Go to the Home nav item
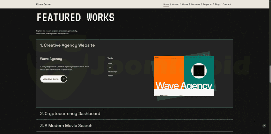The image size is (271, 134). click(x=166, y=4)
